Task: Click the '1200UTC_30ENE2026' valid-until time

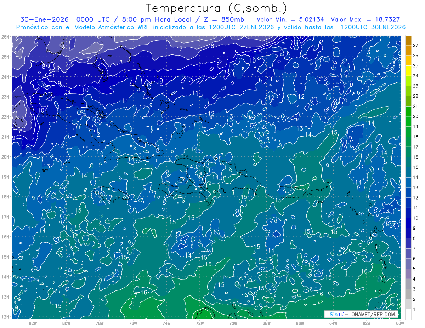Action: pyautogui.click(x=373, y=27)
